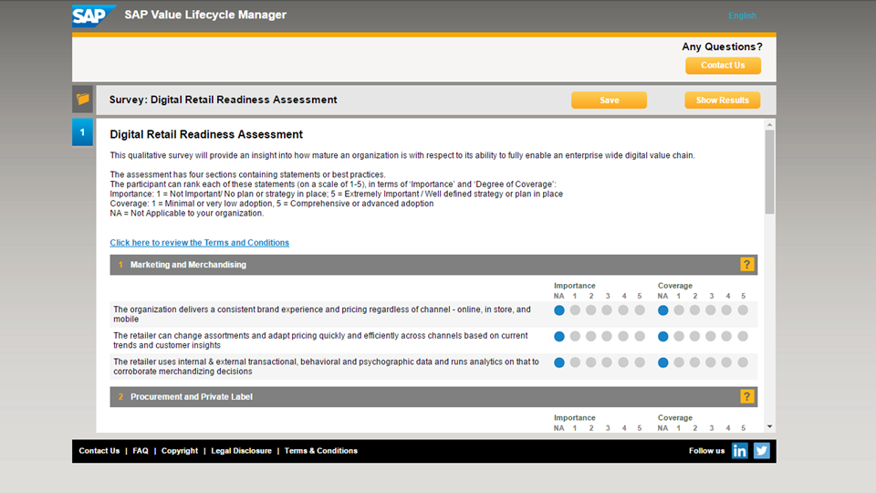Switch language via English link
The width and height of the screenshot is (876, 493).
pyautogui.click(x=742, y=16)
